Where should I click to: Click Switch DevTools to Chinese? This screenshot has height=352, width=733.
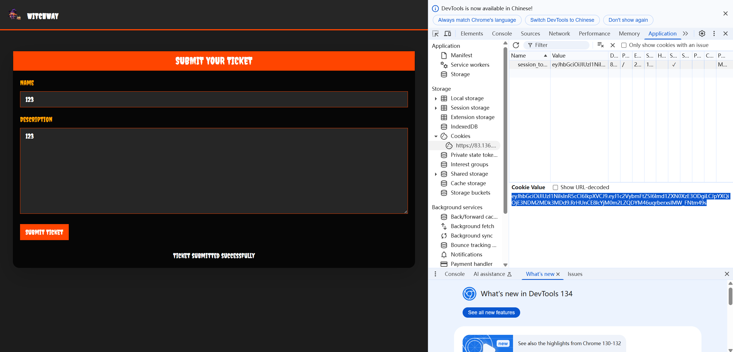[x=562, y=20]
